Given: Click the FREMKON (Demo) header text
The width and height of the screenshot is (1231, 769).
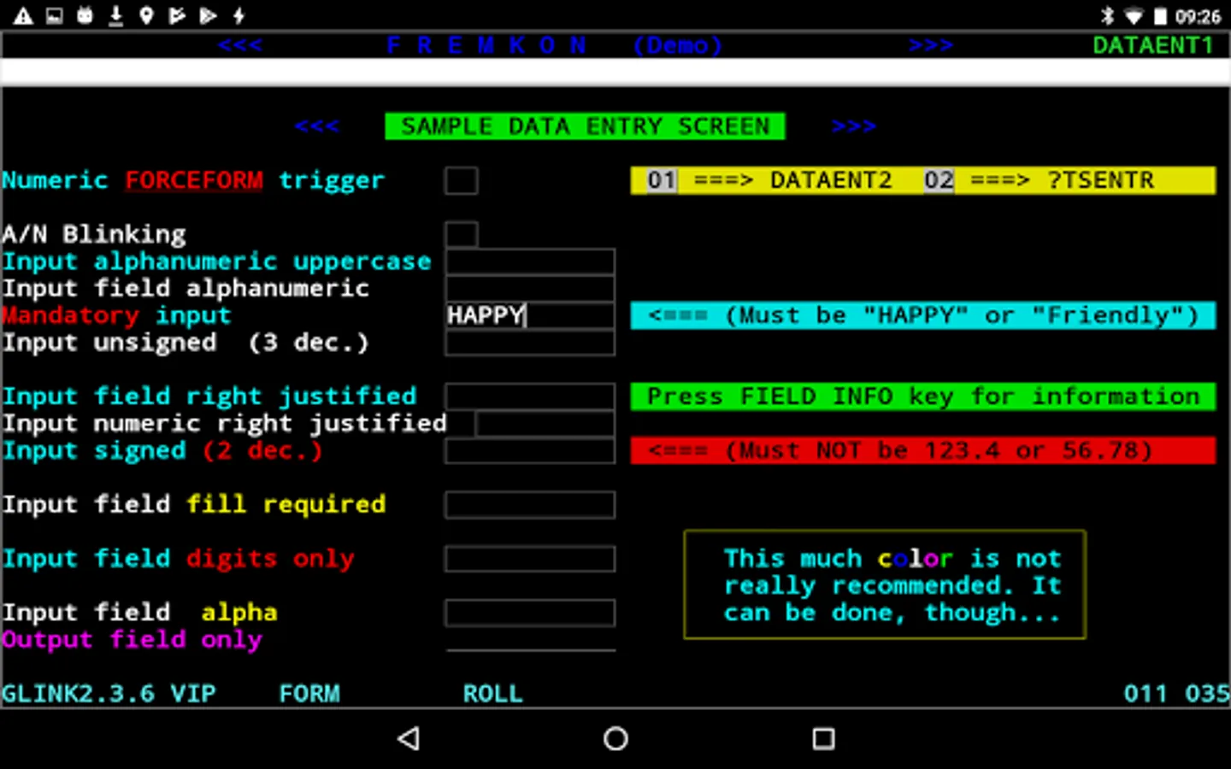Looking at the screenshot, I should pos(554,45).
